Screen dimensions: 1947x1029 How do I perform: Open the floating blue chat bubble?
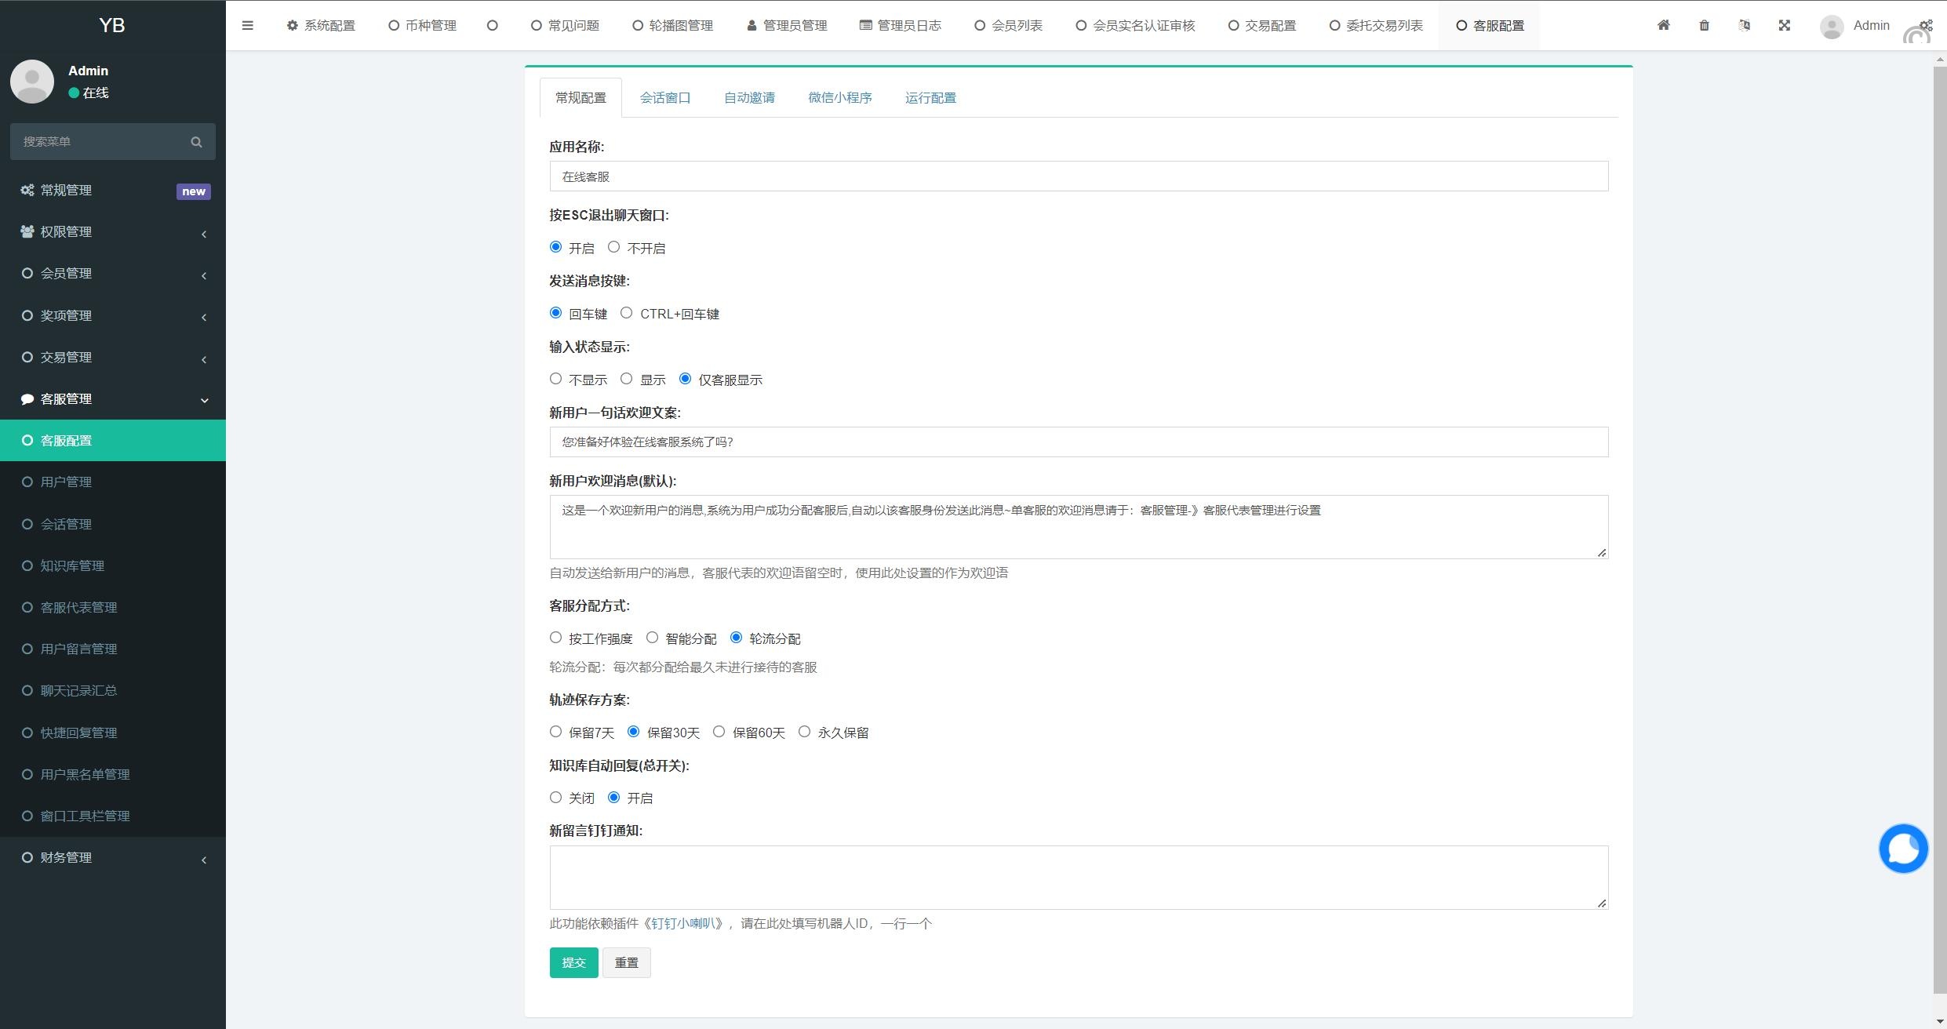[x=1903, y=848]
